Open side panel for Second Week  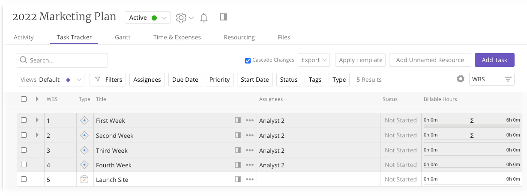[x=238, y=135]
